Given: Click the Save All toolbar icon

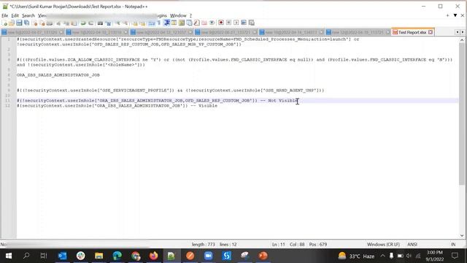Looking at the screenshot, I should pos(26,23).
